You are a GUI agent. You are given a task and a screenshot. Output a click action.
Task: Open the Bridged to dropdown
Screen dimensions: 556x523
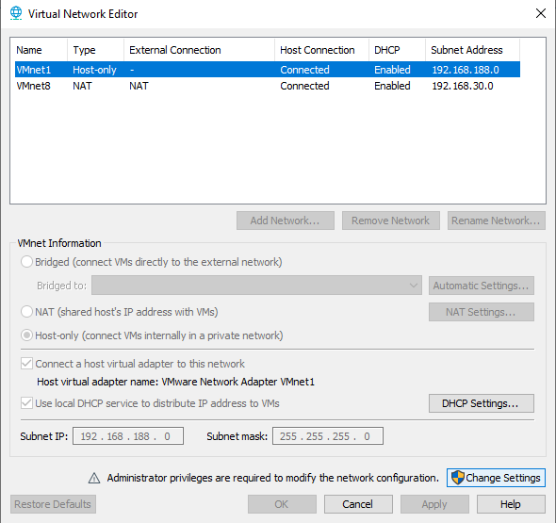tap(256, 286)
